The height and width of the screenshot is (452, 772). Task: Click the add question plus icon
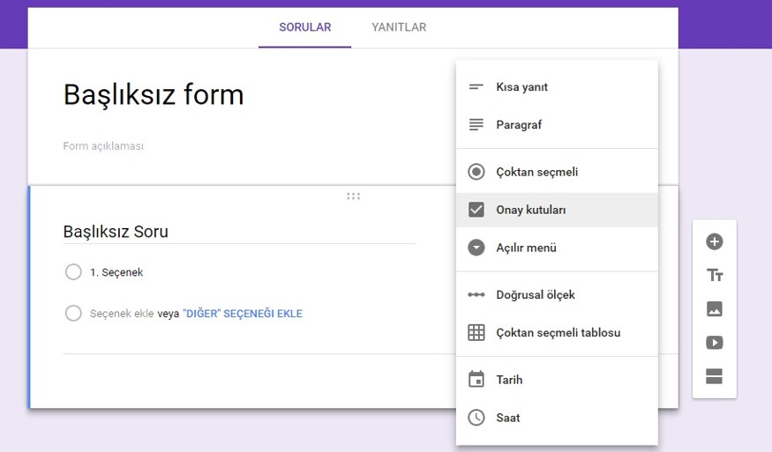click(715, 242)
